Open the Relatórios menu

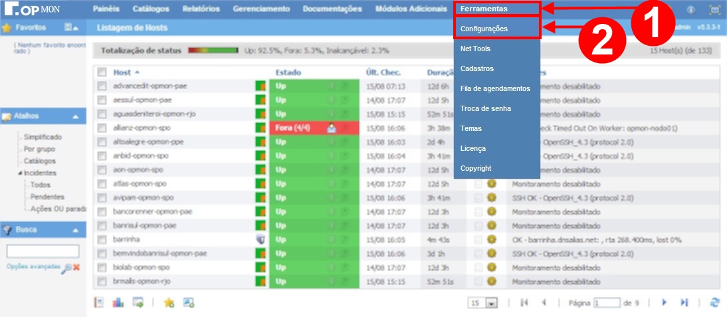[201, 9]
